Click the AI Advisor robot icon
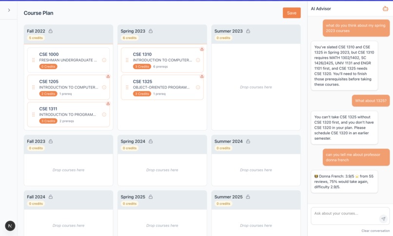This screenshot has height=236, width=393. coord(385,9)
